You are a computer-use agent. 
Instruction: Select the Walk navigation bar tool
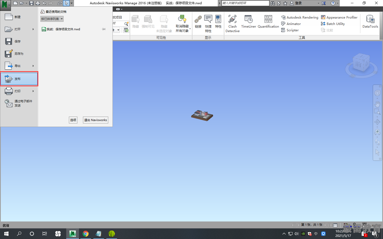coord(377,142)
